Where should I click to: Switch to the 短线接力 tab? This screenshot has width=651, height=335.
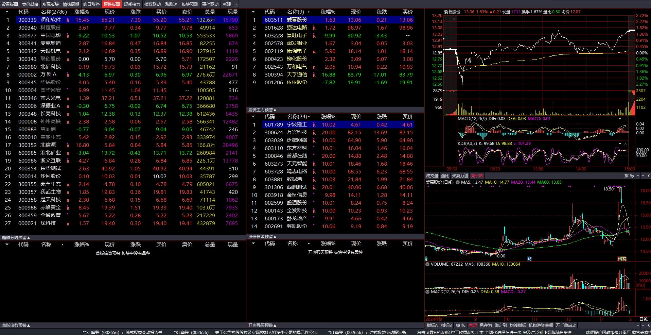132,4
